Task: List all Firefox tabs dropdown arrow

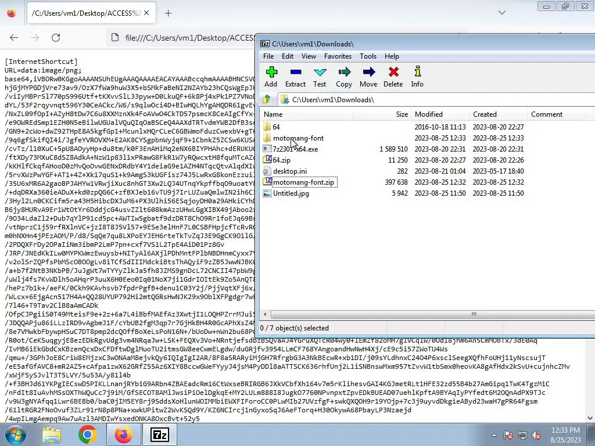Action: pos(502,13)
